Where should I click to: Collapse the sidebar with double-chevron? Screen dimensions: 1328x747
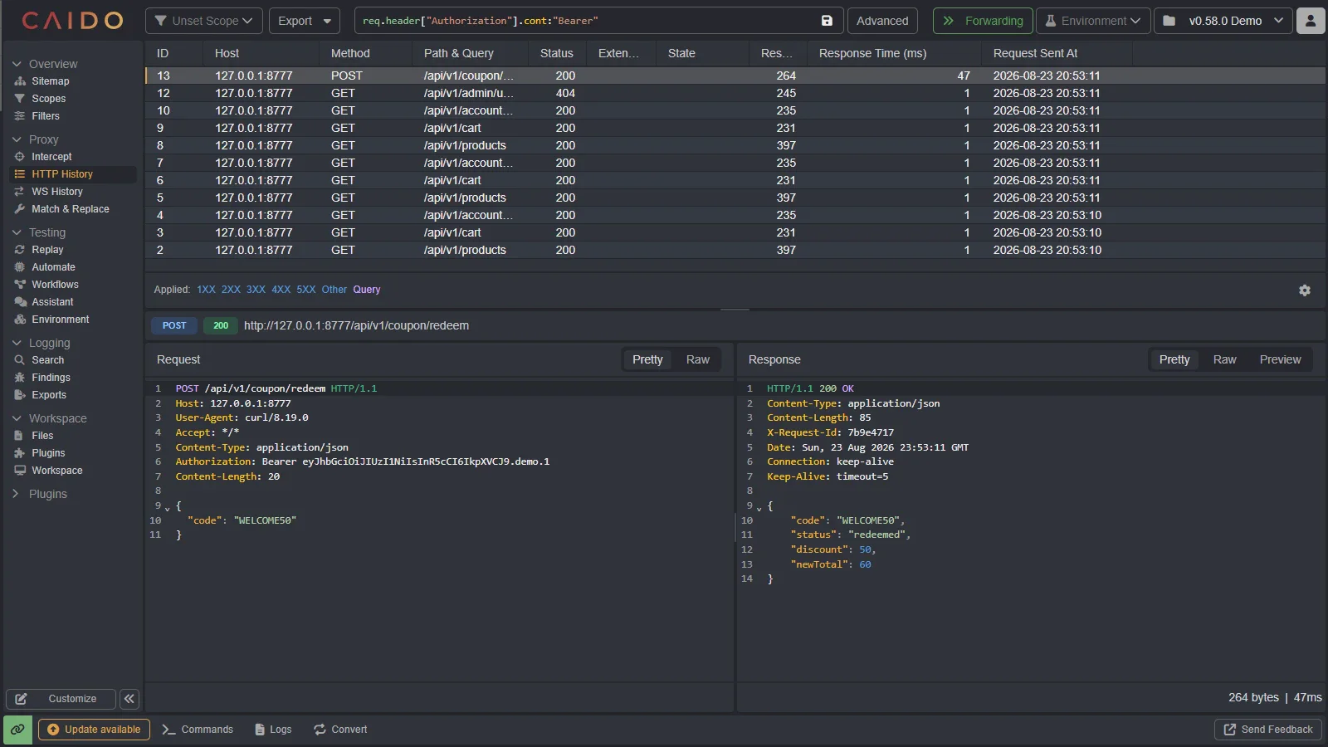129,699
